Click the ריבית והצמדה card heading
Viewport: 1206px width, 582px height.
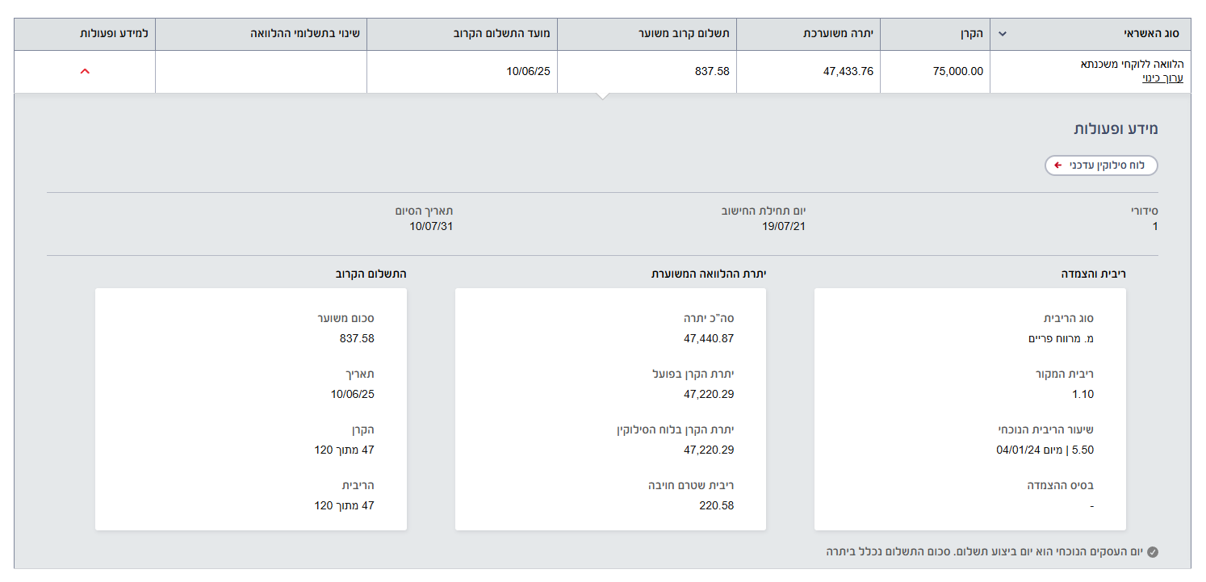pyautogui.click(x=1093, y=274)
